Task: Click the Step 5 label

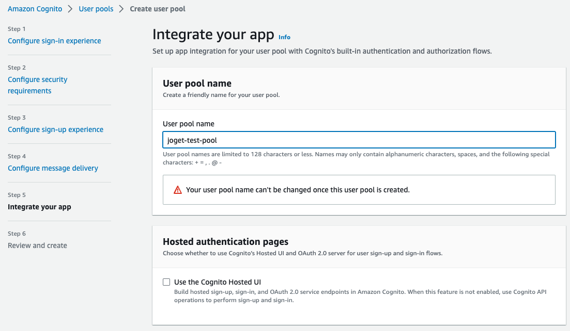Action: (17, 195)
